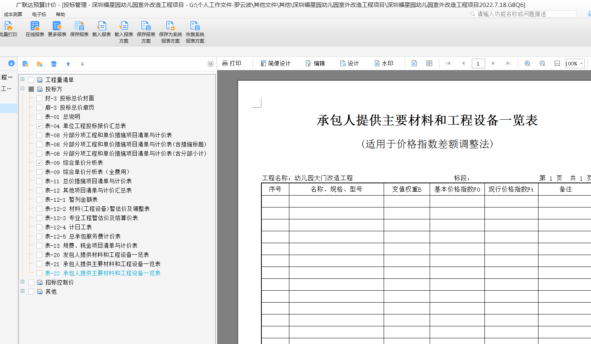Viewport: 591px width, 344px height.
Task: Check the 工程量清单 folder checkbox
Action: click(31, 80)
